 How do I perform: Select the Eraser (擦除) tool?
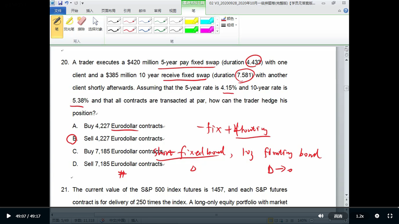click(x=81, y=24)
